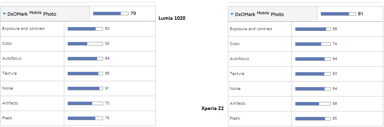Click the DxOMark Mobile Photo title for Lumia 1020

pyautogui.click(x=32, y=14)
